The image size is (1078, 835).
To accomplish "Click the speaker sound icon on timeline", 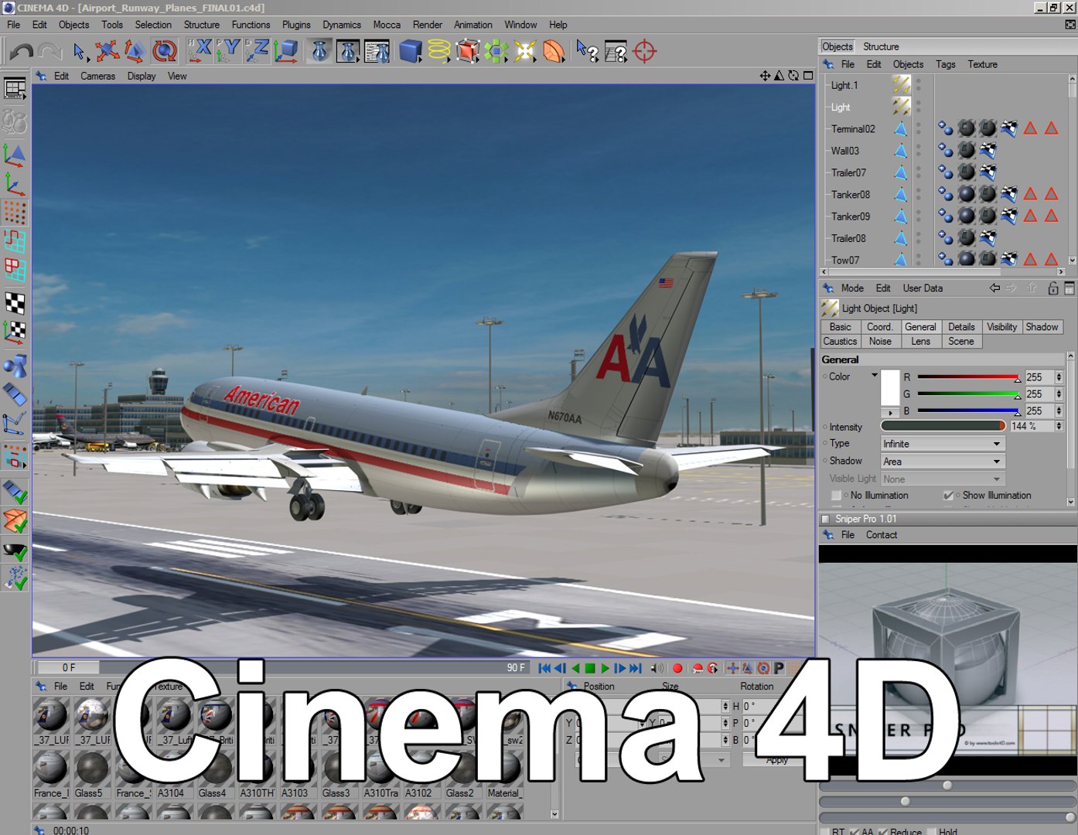I will 657,668.
